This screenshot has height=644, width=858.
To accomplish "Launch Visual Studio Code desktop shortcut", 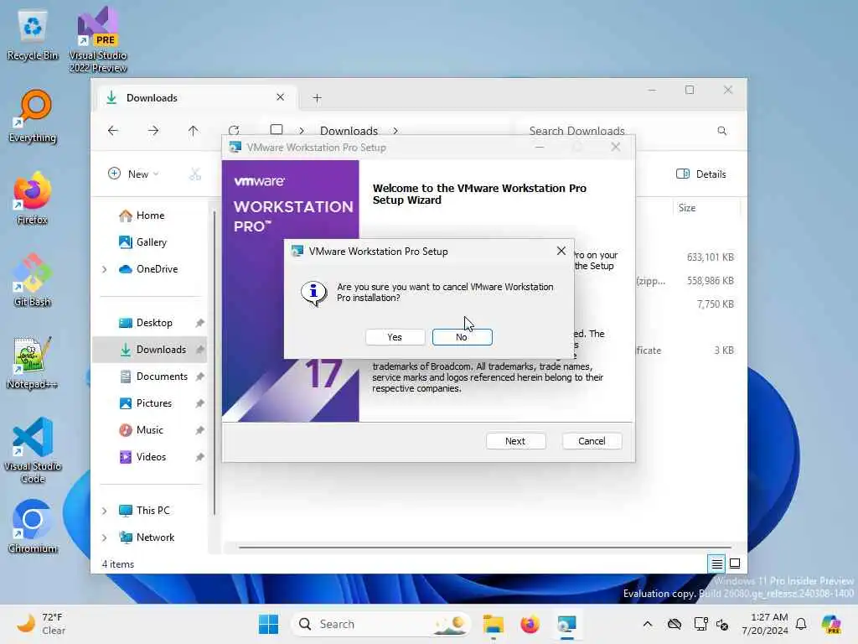I will (33, 450).
